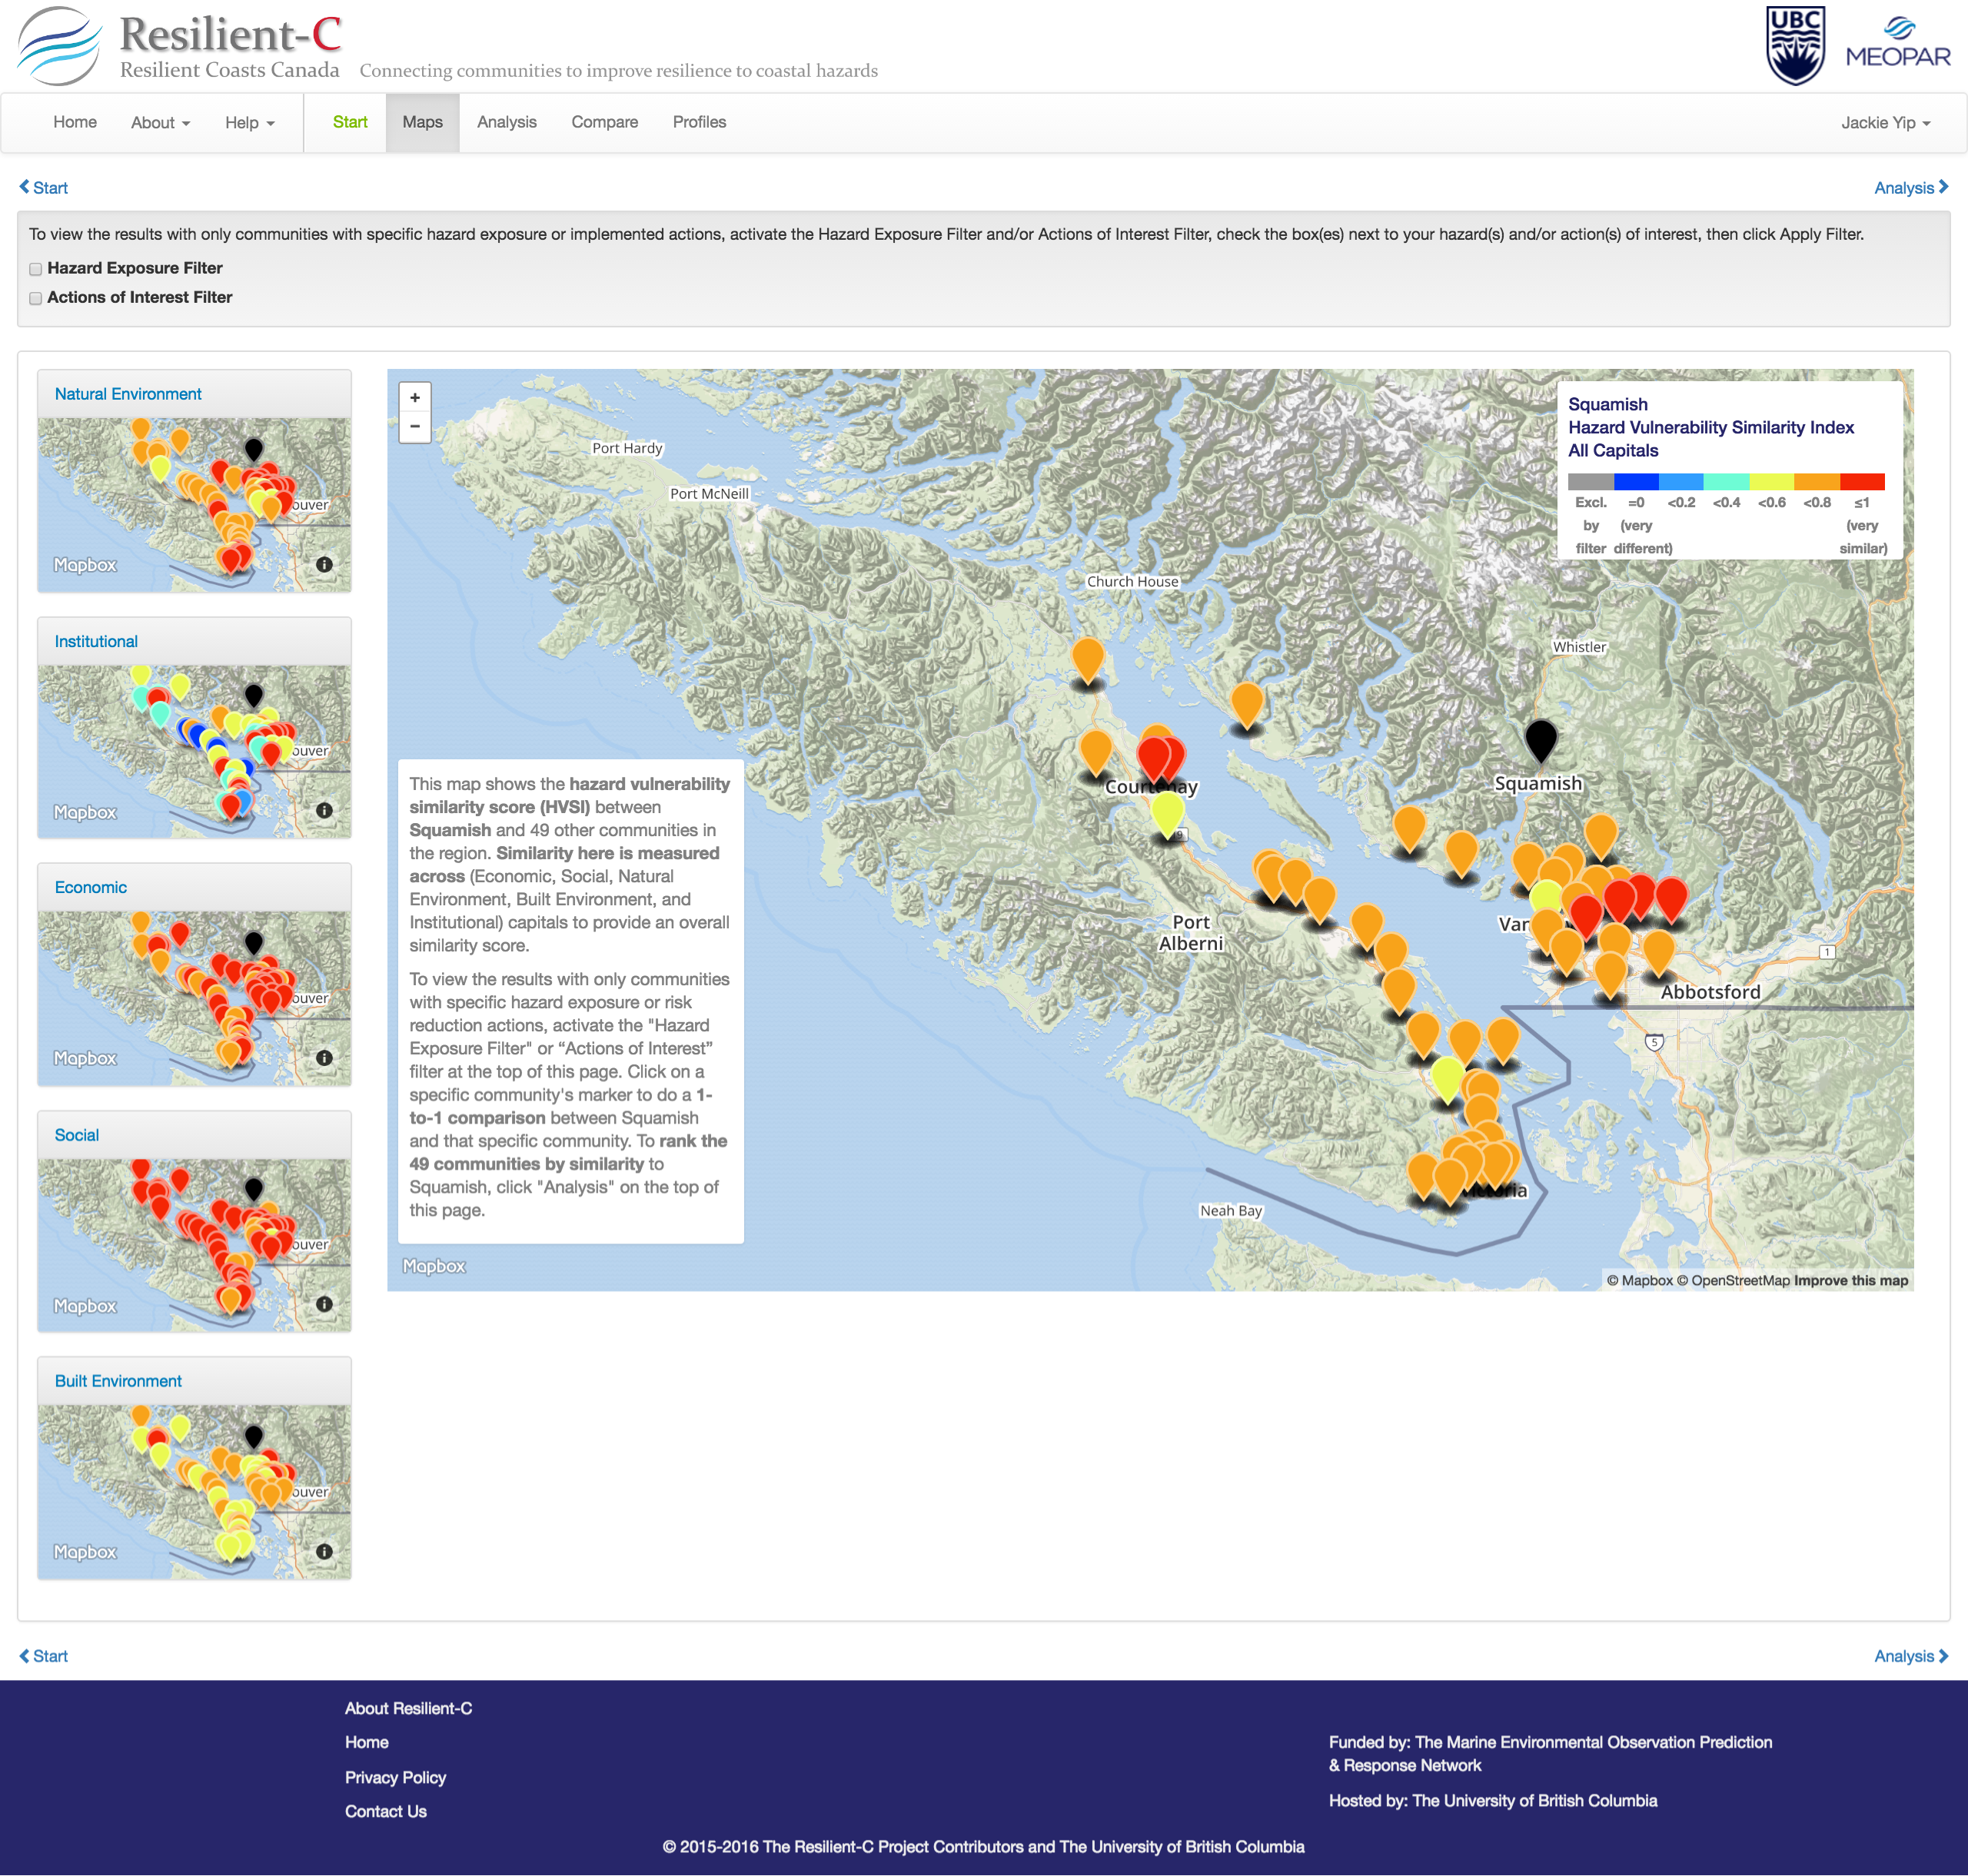Switch to the Compare tab

tap(604, 122)
